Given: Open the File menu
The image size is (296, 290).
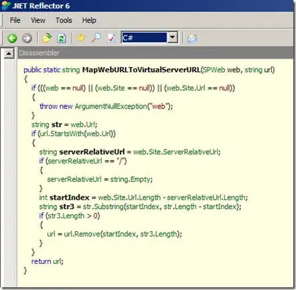Looking at the screenshot, I should (15, 20).
